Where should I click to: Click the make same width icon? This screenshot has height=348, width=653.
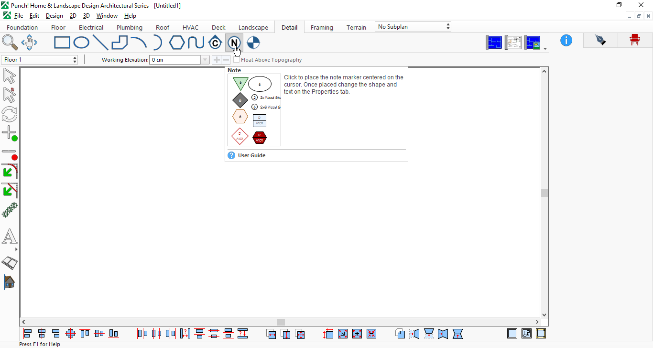271,334
